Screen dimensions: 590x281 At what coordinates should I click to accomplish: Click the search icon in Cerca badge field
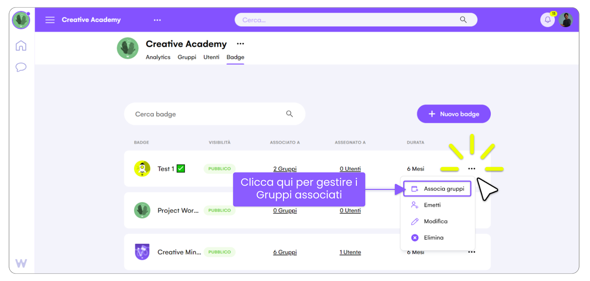289,114
